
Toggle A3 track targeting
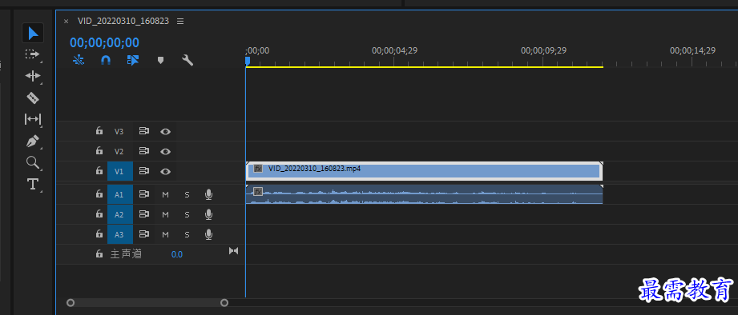tap(119, 234)
